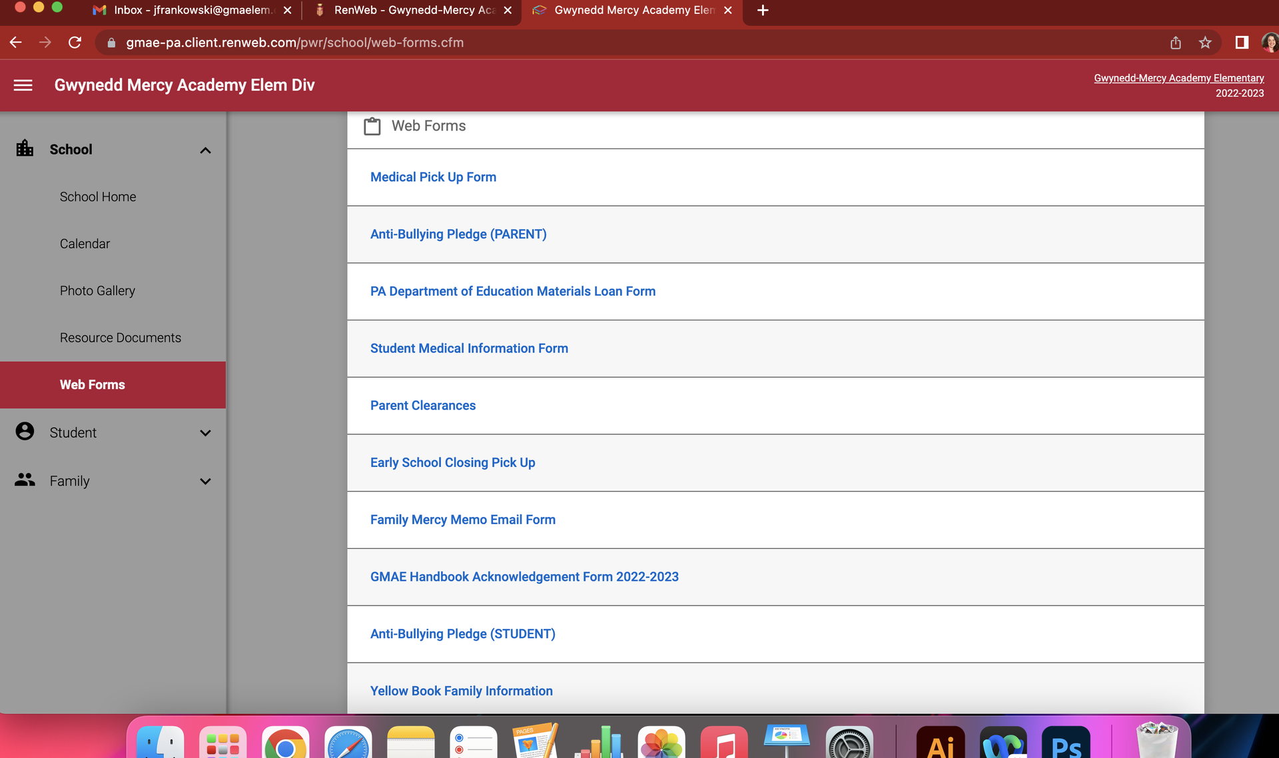
Task: Bookmark this page with the star icon
Action: [1204, 42]
